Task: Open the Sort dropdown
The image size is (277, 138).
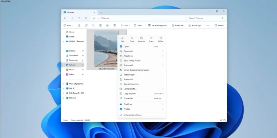Action: (x=125, y=25)
